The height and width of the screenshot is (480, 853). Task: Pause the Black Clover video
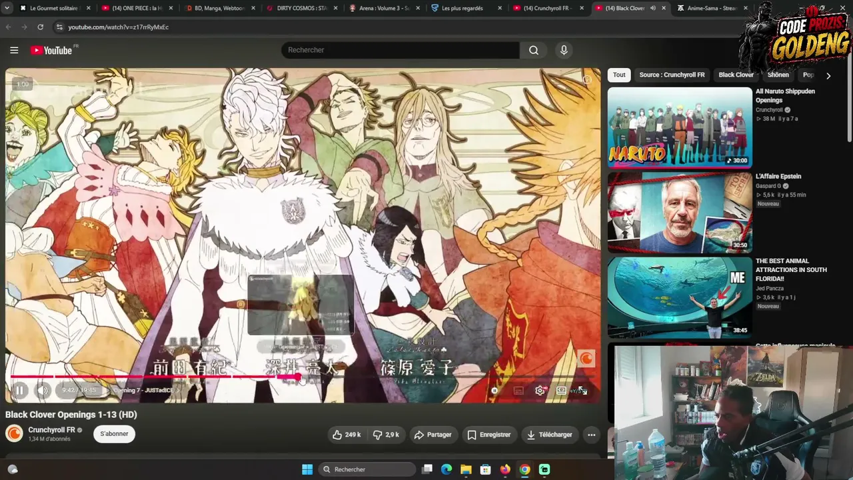tap(19, 390)
